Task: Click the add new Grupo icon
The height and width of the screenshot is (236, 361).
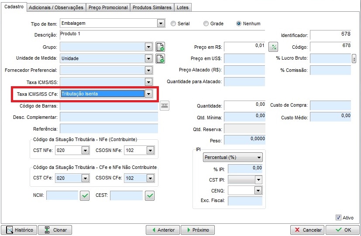Action: pyautogui.click(x=160, y=47)
